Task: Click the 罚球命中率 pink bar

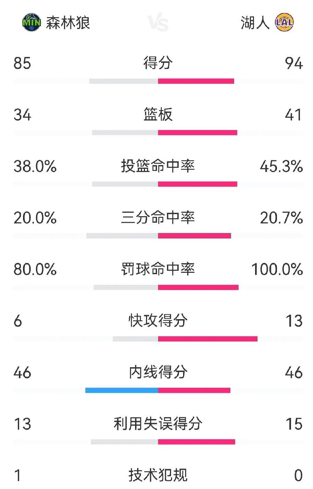Action: coord(198,287)
